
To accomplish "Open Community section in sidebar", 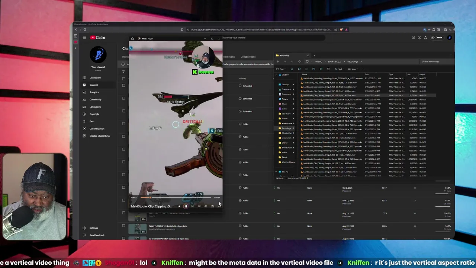I will 95,99.
